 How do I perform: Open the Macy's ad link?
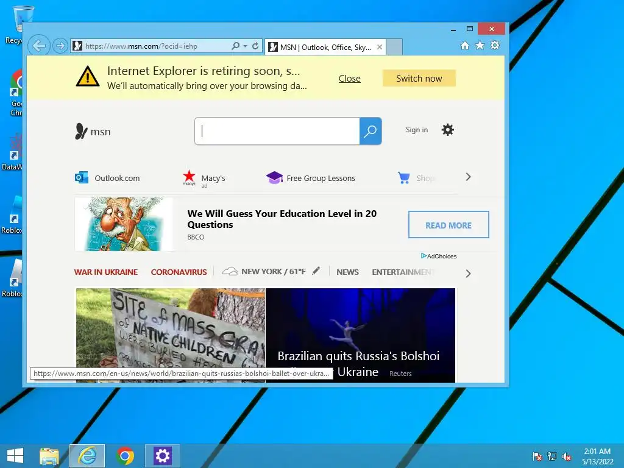point(213,179)
